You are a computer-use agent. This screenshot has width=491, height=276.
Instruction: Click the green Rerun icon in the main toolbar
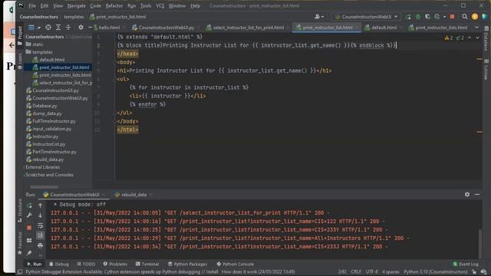[x=408, y=17]
